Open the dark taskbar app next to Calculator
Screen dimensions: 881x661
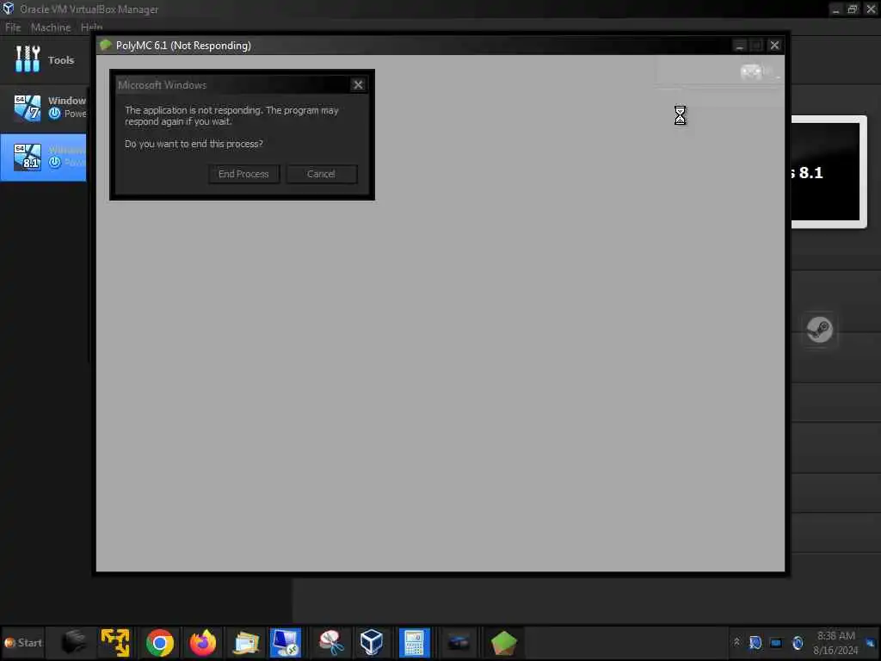[x=459, y=642]
